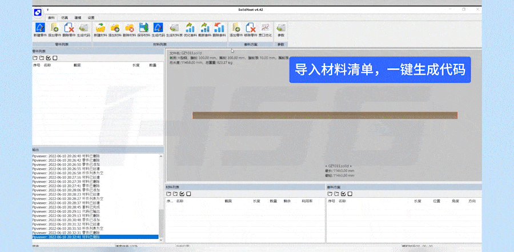Click the 添加材料 toolbar icon

point(115,29)
